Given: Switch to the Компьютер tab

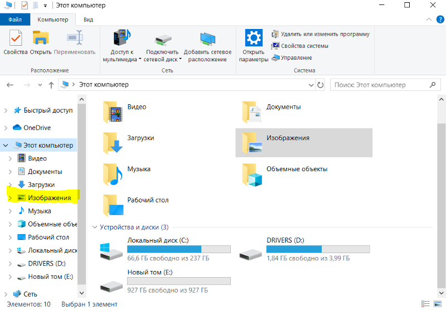Looking at the screenshot, I should (x=53, y=20).
